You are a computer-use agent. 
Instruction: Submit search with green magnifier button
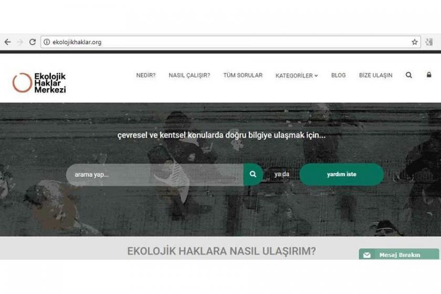coord(253,174)
